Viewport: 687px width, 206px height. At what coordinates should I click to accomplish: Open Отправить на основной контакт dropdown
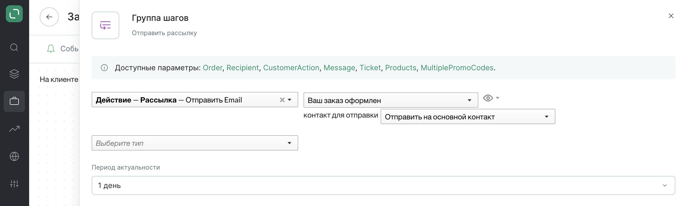coord(468,117)
